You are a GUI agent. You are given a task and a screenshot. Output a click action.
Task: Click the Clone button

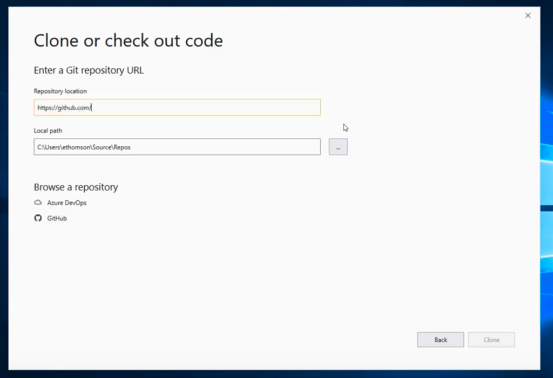(491, 340)
